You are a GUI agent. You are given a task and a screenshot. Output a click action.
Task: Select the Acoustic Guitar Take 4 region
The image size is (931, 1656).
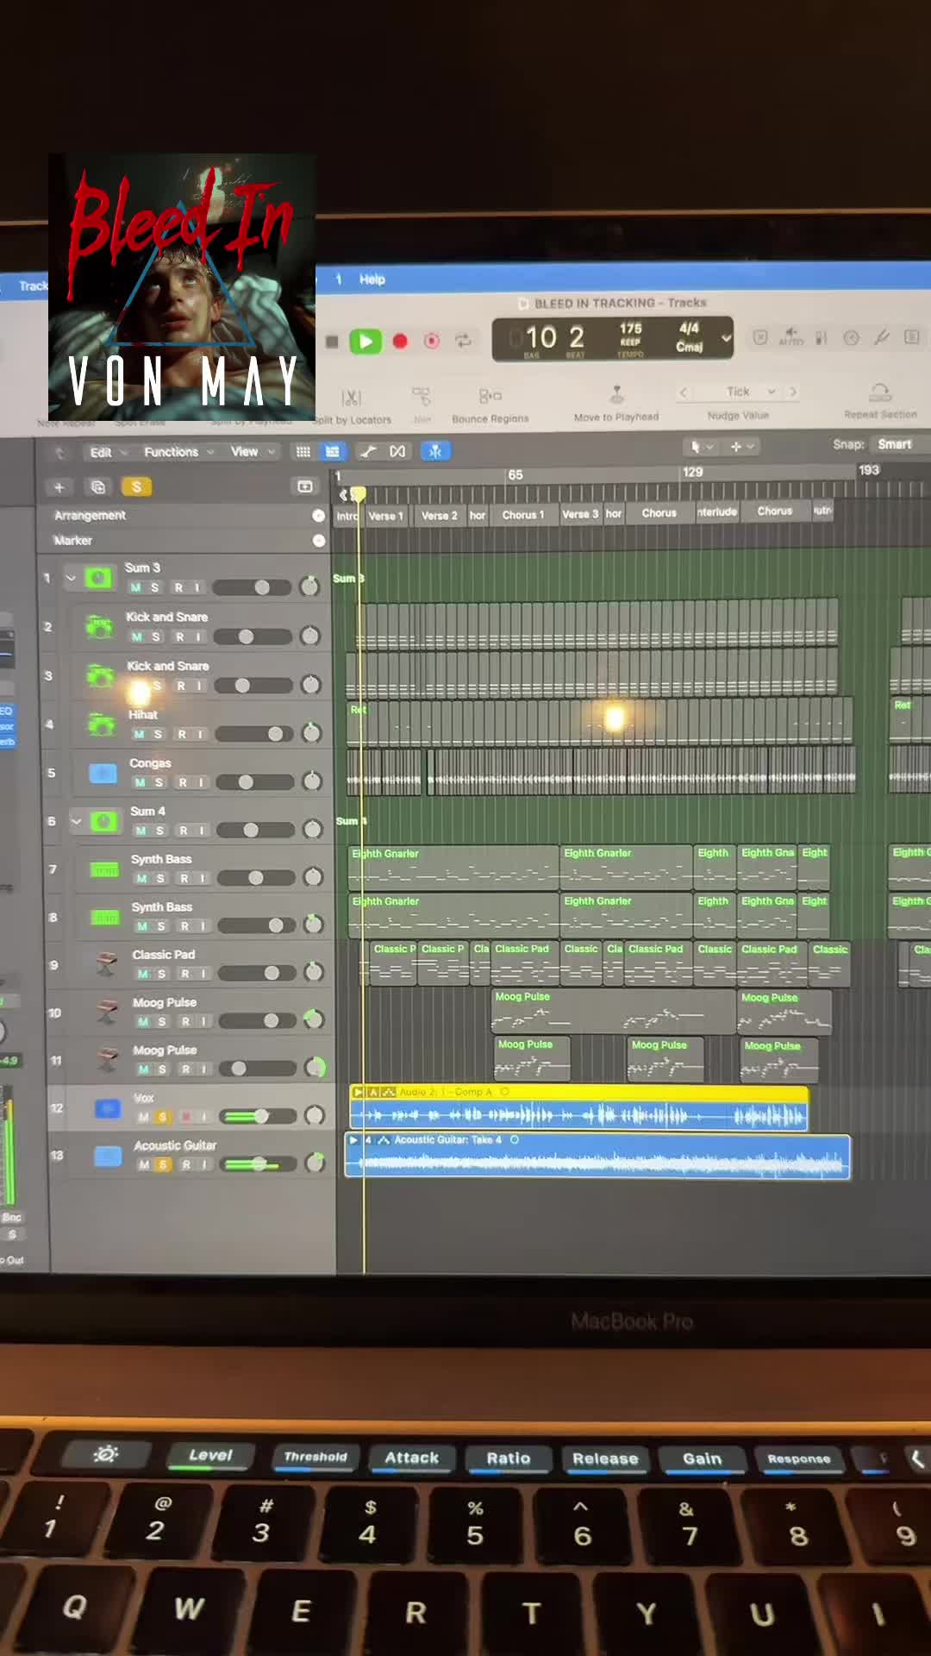coord(597,1157)
